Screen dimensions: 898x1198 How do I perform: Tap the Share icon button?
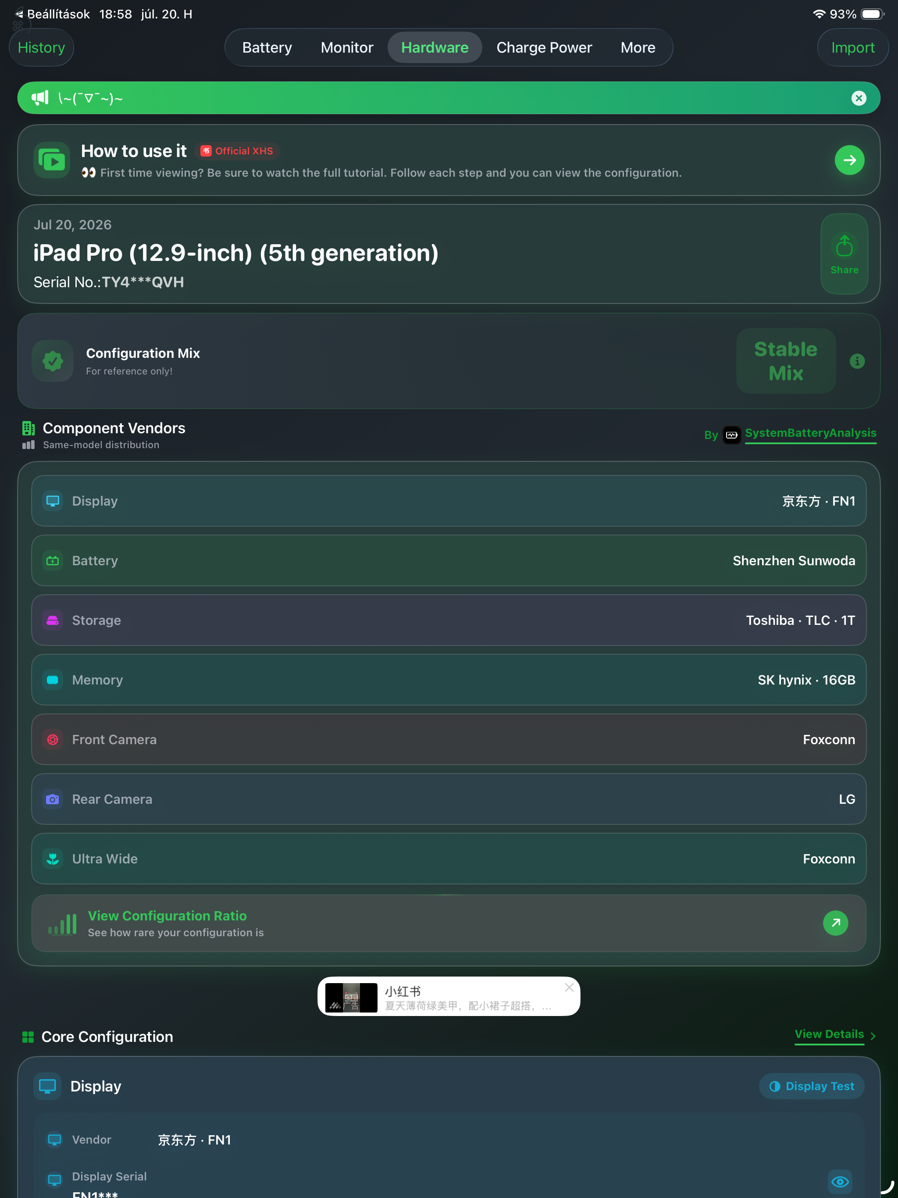click(x=844, y=253)
